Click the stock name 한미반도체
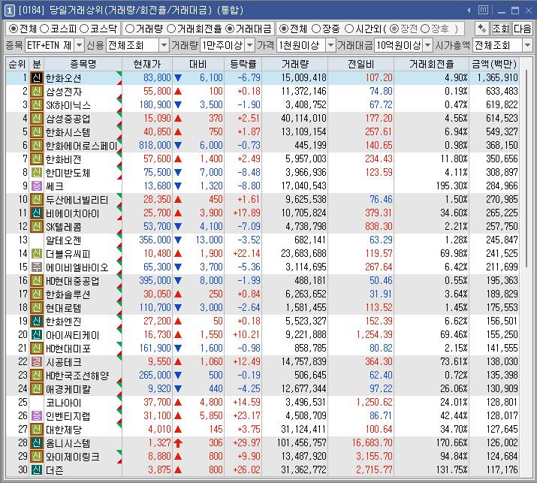537x483 pixels. coord(68,173)
